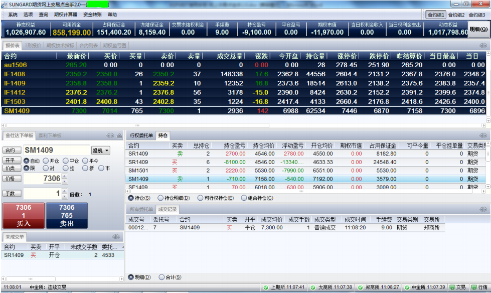The height and width of the screenshot is (293, 491).
Task: Select 合计(S) radio in trade records
Action: [161, 277]
